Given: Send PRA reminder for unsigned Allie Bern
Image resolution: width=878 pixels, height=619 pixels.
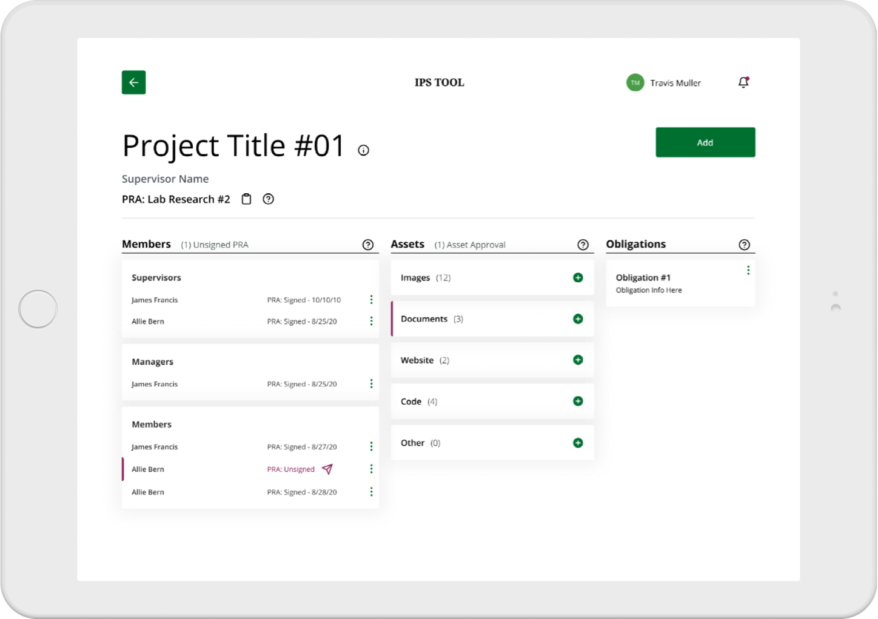Looking at the screenshot, I should click(327, 469).
